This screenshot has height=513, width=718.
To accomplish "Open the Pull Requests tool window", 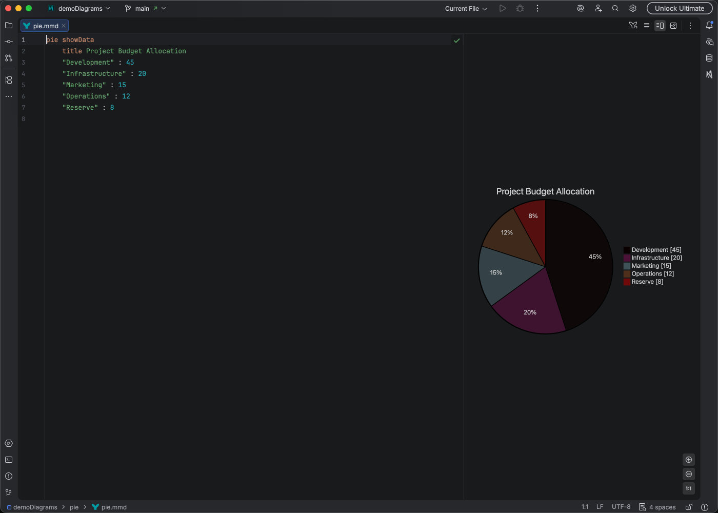I will [x=8, y=58].
